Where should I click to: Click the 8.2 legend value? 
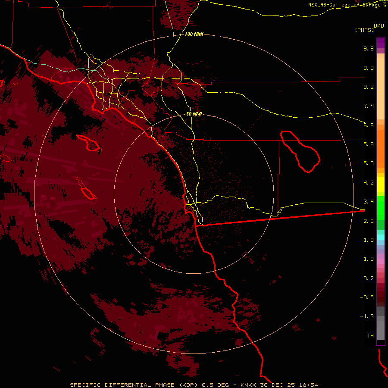pyautogui.click(x=369, y=87)
